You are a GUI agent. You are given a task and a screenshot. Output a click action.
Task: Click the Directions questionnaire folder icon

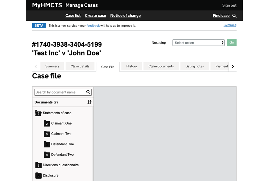[x=38, y=165]
